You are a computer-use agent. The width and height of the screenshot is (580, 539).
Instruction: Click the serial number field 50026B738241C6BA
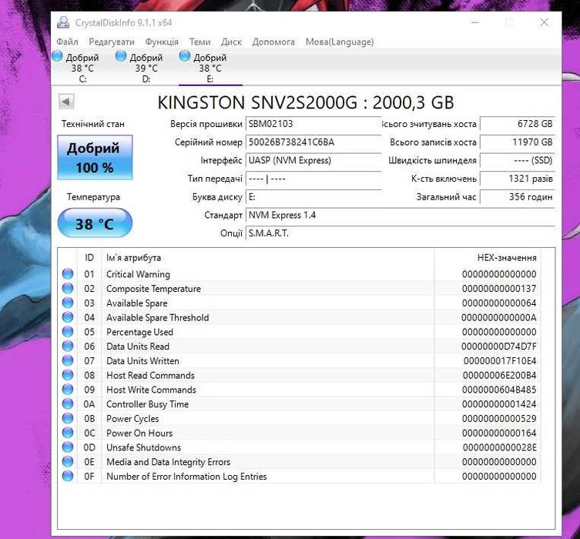point(313,142)
